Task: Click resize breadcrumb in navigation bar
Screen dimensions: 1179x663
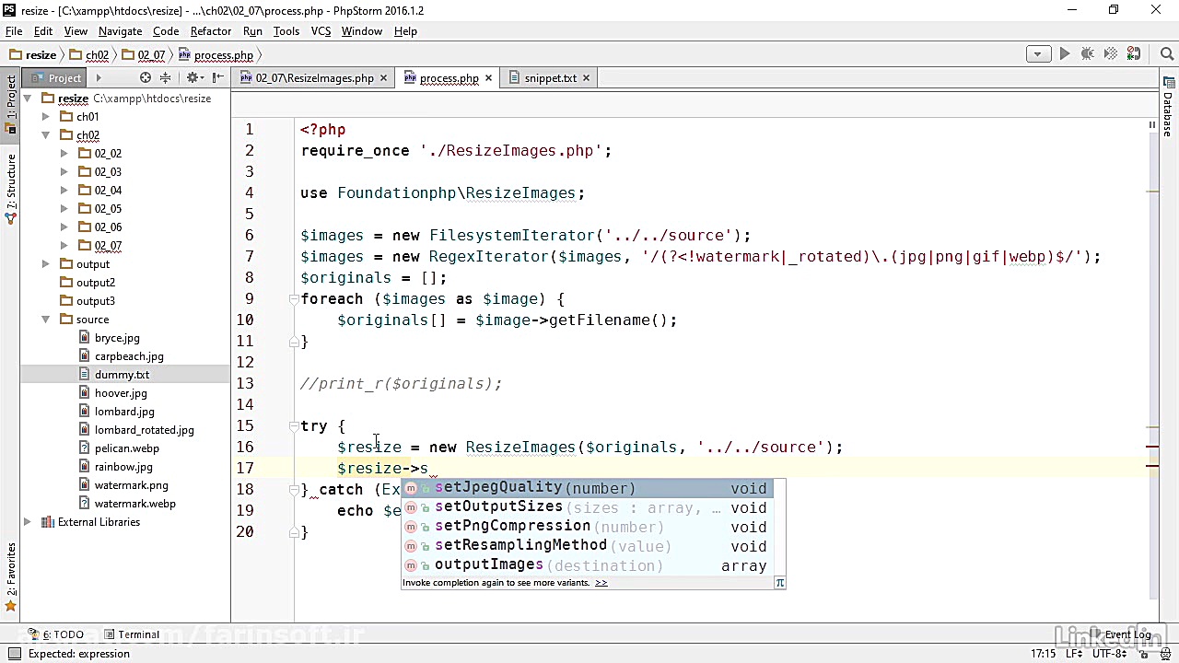Action: click(x=33, y=55)
